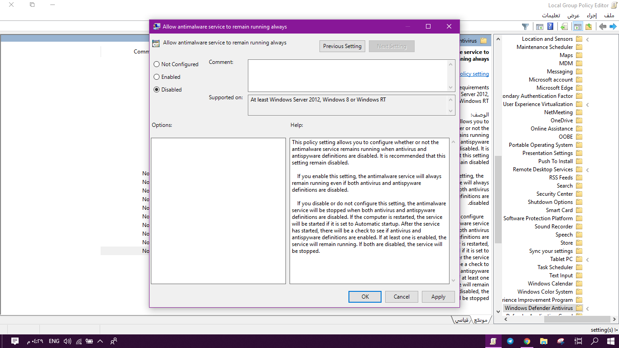Select Push To Install in the tree
The image size is (619, 348).
[556, 161]
